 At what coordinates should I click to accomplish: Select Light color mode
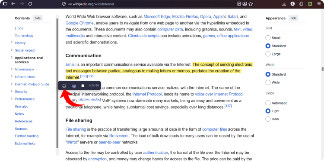(268, 111)
